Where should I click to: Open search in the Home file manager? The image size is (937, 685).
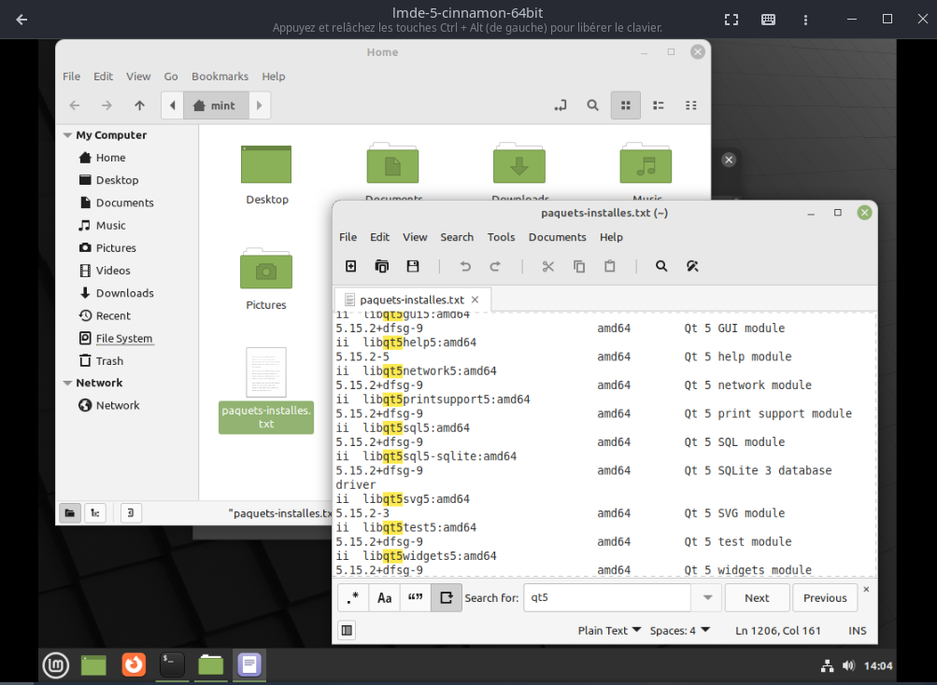click(x=592, y=105)
